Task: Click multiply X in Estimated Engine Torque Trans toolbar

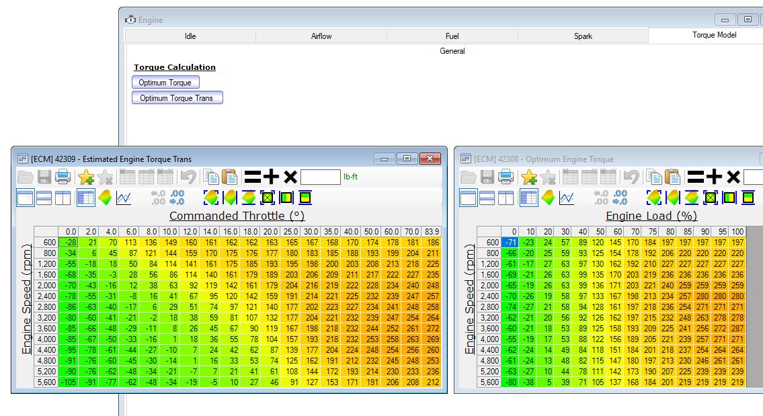Action: point(290,177)
